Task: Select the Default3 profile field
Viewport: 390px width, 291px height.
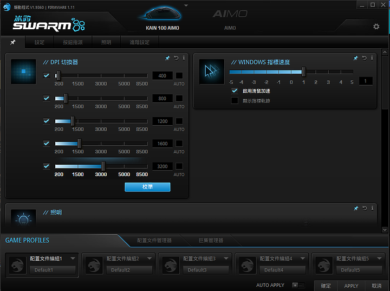Action: [206, 270]
